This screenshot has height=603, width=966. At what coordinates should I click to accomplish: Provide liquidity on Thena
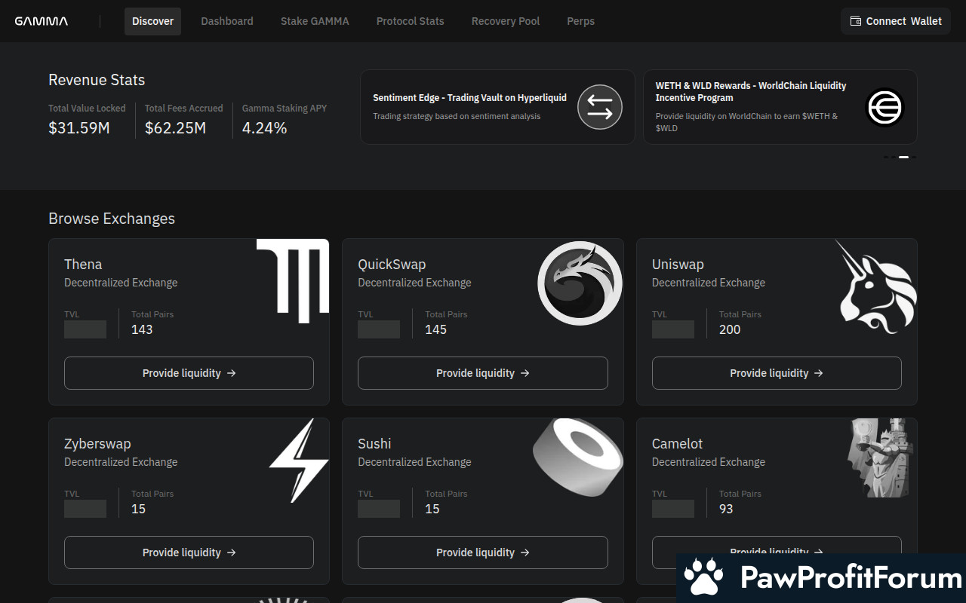189,373
